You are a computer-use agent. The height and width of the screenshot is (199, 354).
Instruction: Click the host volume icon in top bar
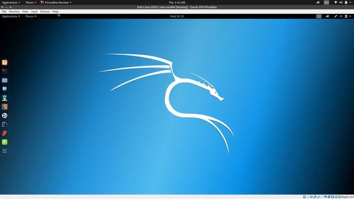341,2
